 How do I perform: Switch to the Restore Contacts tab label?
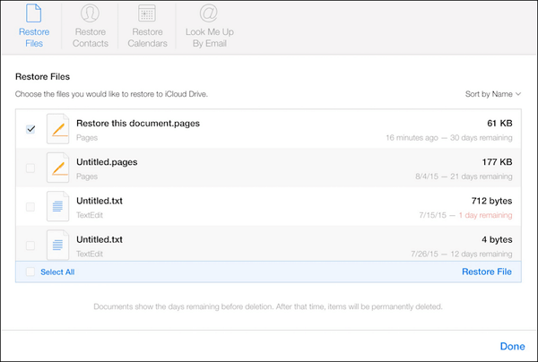coord(91,38)
